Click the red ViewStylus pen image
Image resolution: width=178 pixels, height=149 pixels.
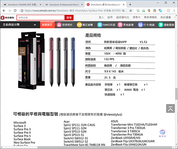click(x=51, y=62)
